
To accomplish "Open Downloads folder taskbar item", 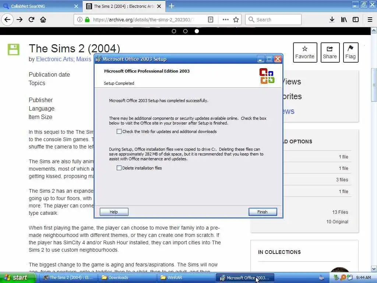I will 127,278.
